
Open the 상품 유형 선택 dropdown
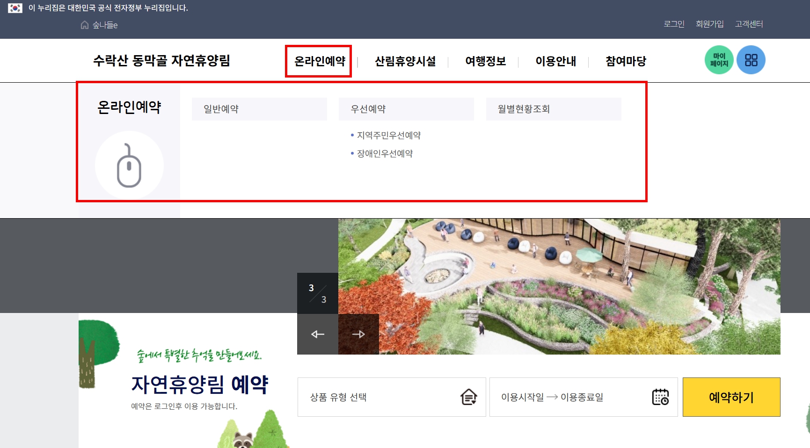[x=391, y=397]
